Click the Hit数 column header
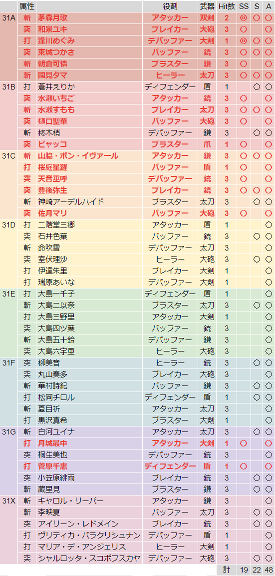This screenshot has width=275, height=576. (x=227, y=6)
